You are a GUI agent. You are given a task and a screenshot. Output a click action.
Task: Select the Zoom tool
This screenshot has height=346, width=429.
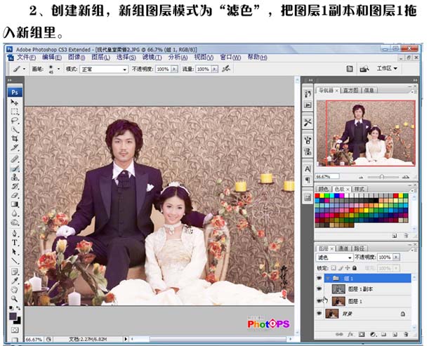[x=15, y=298]
